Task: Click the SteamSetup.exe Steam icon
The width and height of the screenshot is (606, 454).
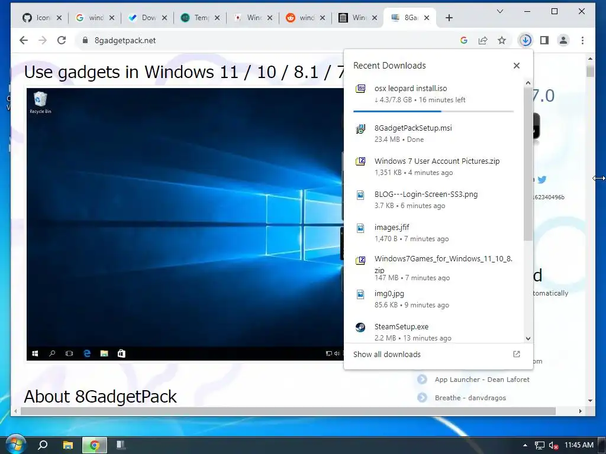Action: tap(360, 327)
